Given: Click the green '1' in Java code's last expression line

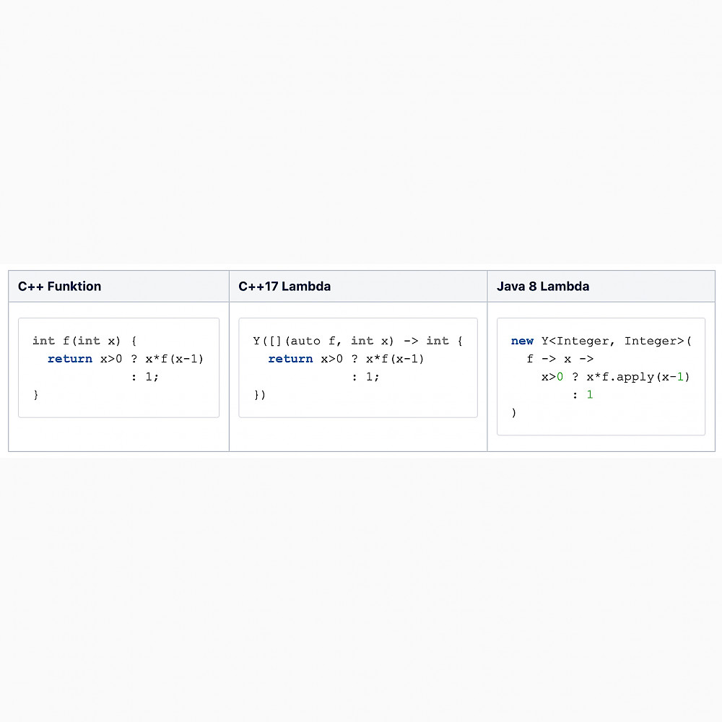Looking at the screenshot, I should [590, 395].
